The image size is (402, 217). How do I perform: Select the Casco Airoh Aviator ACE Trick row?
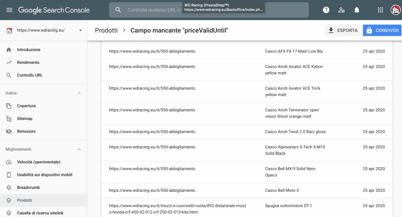coord(247,92)
